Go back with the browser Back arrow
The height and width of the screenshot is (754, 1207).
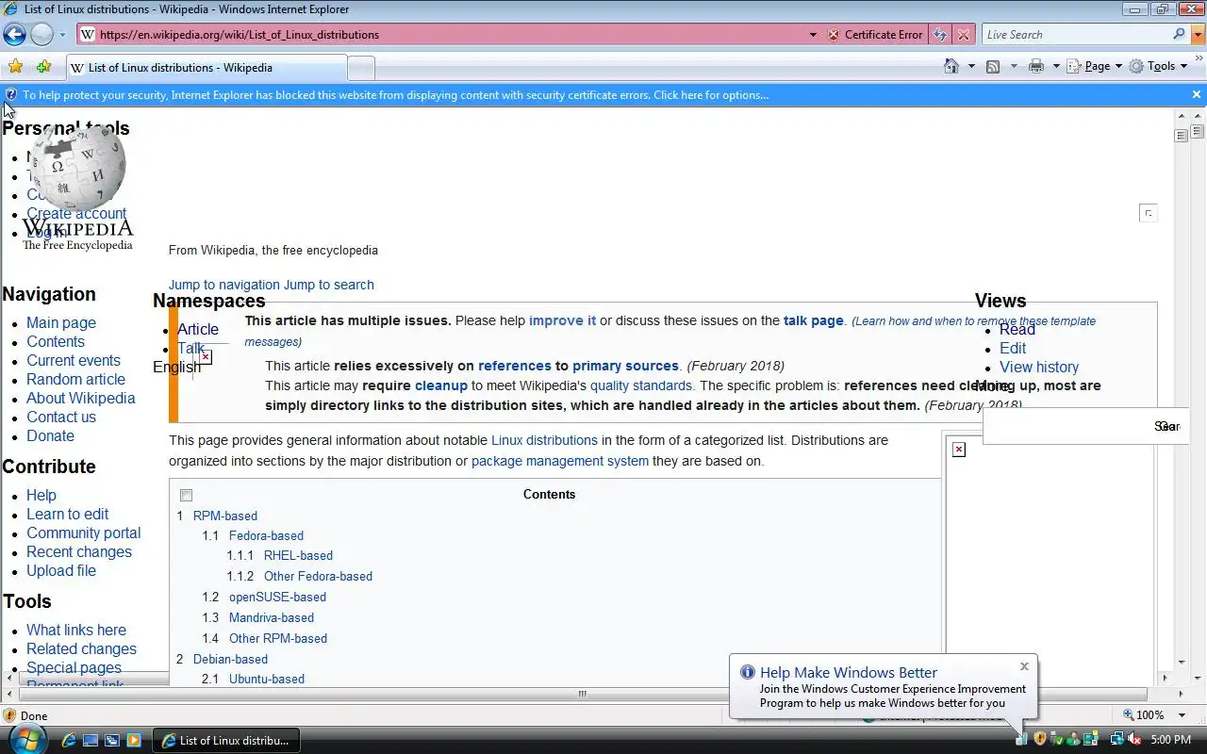14,35
